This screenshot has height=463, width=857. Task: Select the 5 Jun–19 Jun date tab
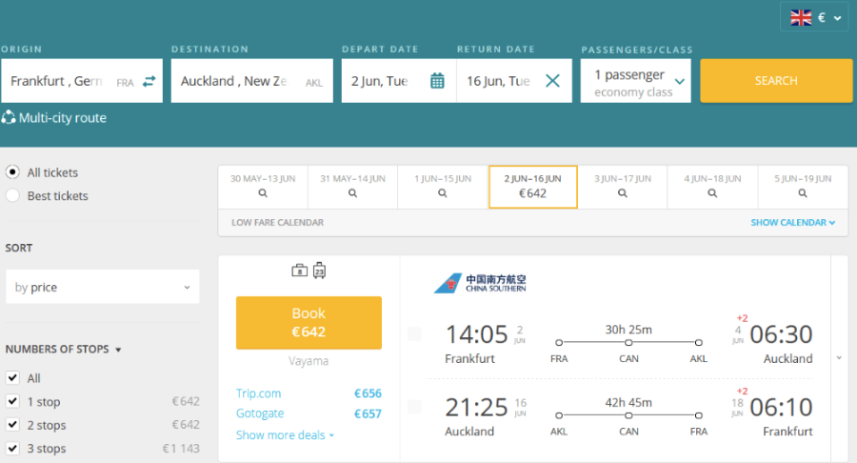(803, 187)
